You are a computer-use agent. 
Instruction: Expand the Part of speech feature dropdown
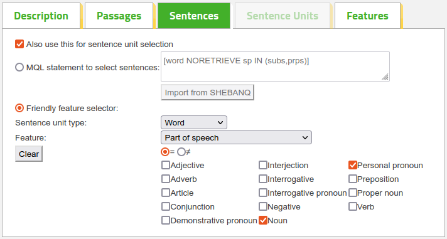pyautogui.click(x=236, y=137)
